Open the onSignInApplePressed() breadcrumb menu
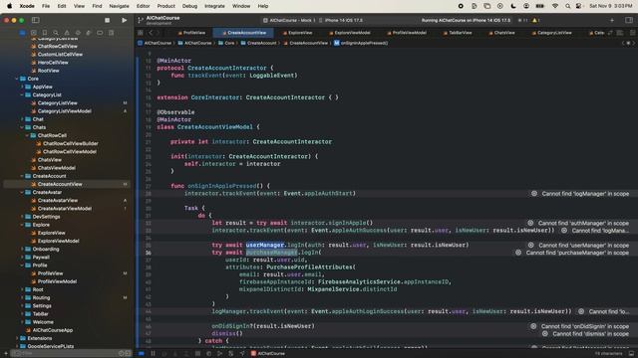This screenshot has height=358, width=638. pos(361,43)
